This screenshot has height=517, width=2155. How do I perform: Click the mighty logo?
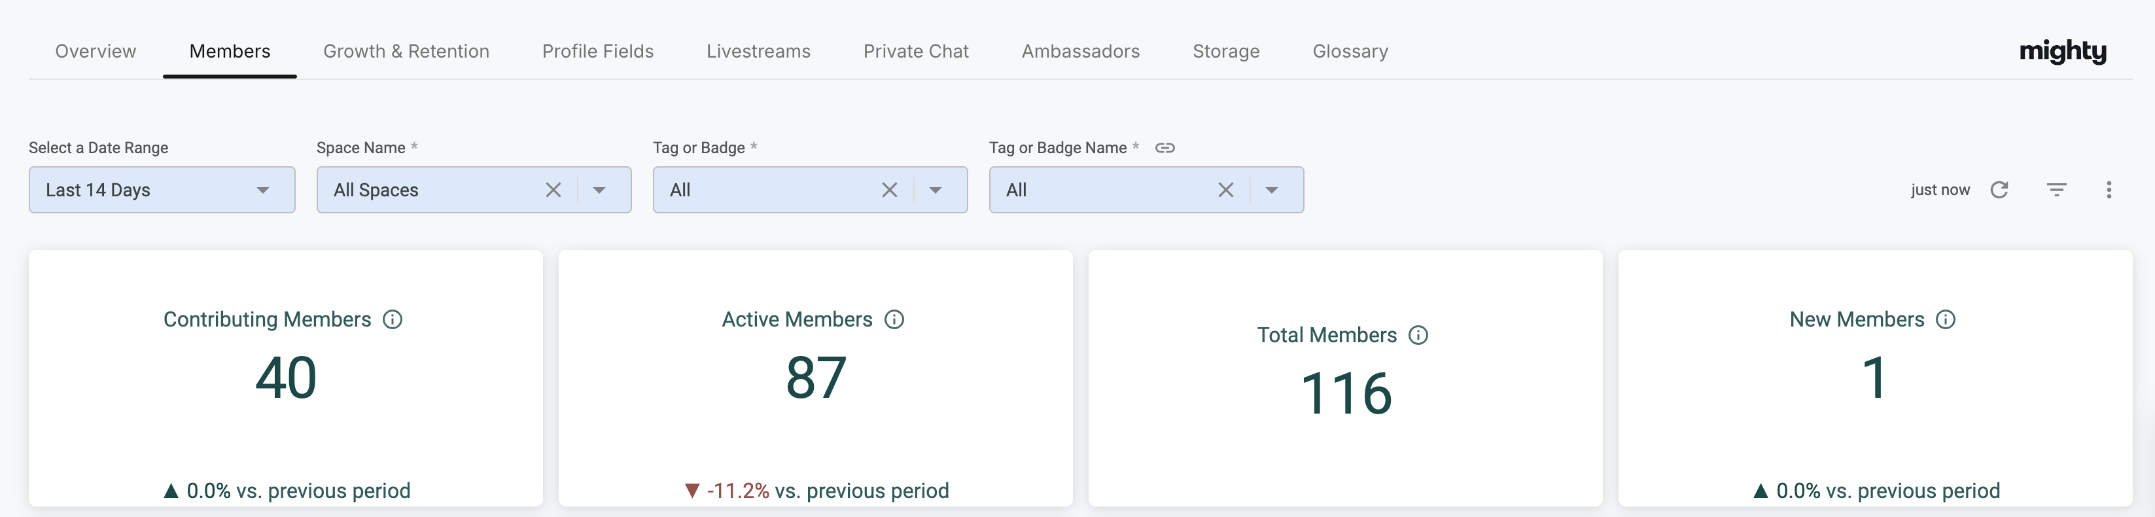coord(2063,52)
